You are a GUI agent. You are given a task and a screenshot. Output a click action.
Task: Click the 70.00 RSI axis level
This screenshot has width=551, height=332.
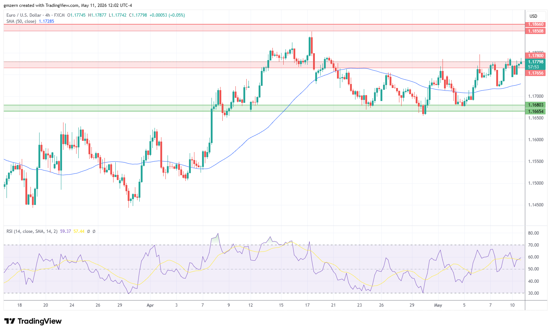point(534,245)
